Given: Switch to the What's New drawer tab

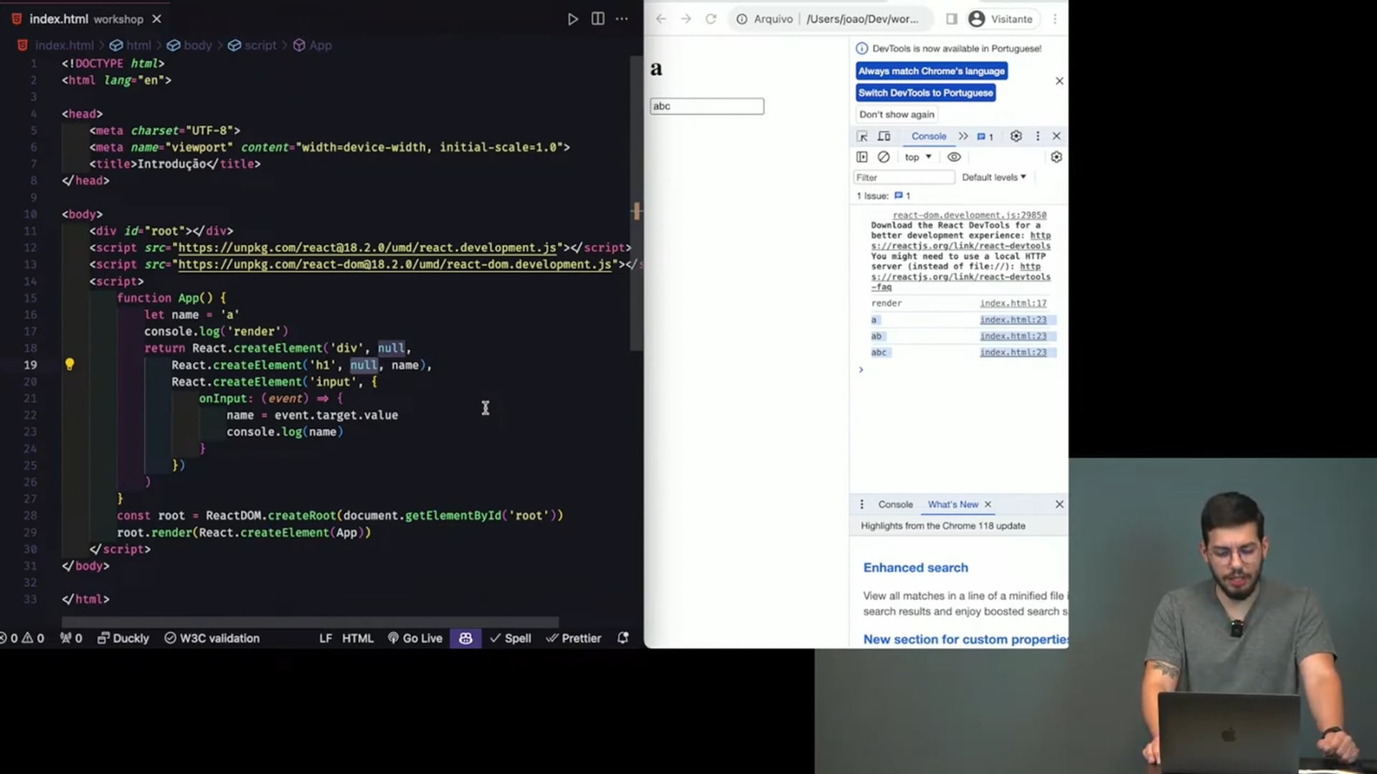Looking at the screenshot, I should [952, 505].
